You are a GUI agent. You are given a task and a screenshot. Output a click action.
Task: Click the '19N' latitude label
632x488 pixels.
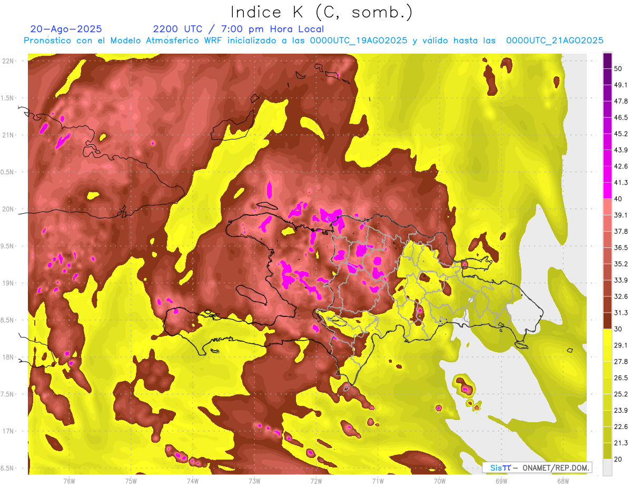(x=8, y=283)
